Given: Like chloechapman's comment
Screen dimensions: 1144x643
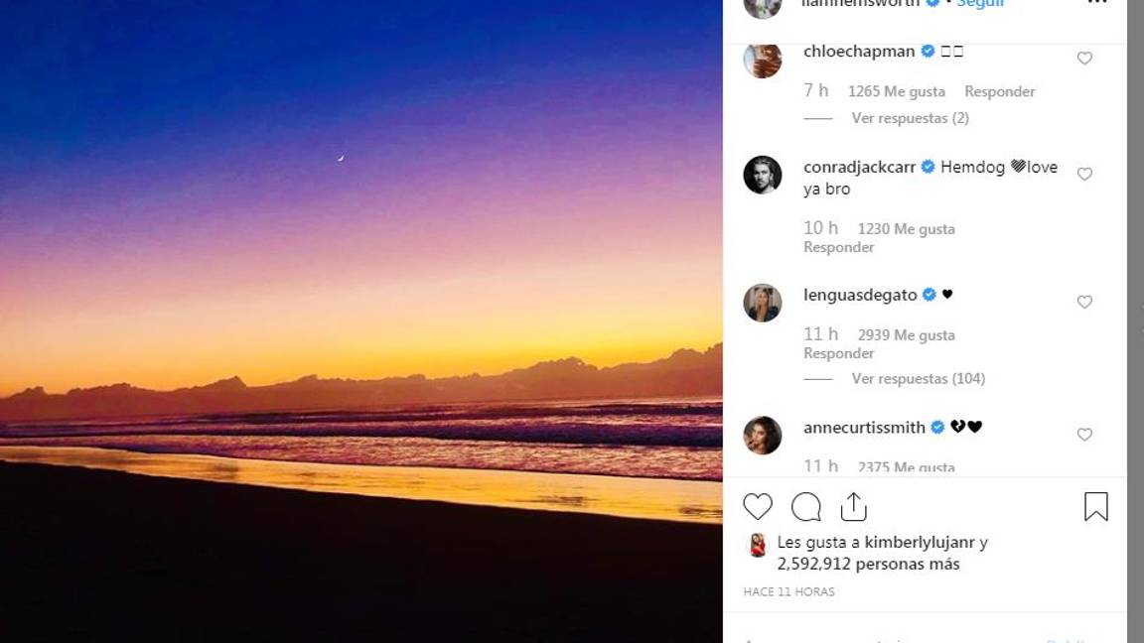Looking at the screenshot, I should [1084, 59].
